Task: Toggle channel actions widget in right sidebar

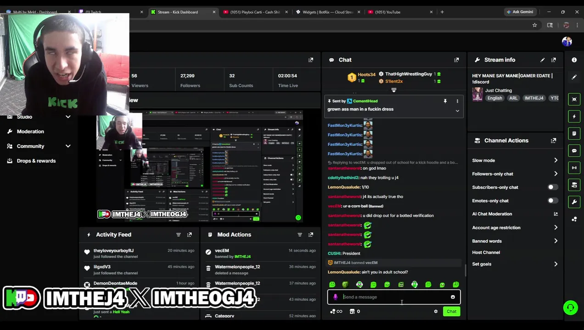Action: point(574,185)
